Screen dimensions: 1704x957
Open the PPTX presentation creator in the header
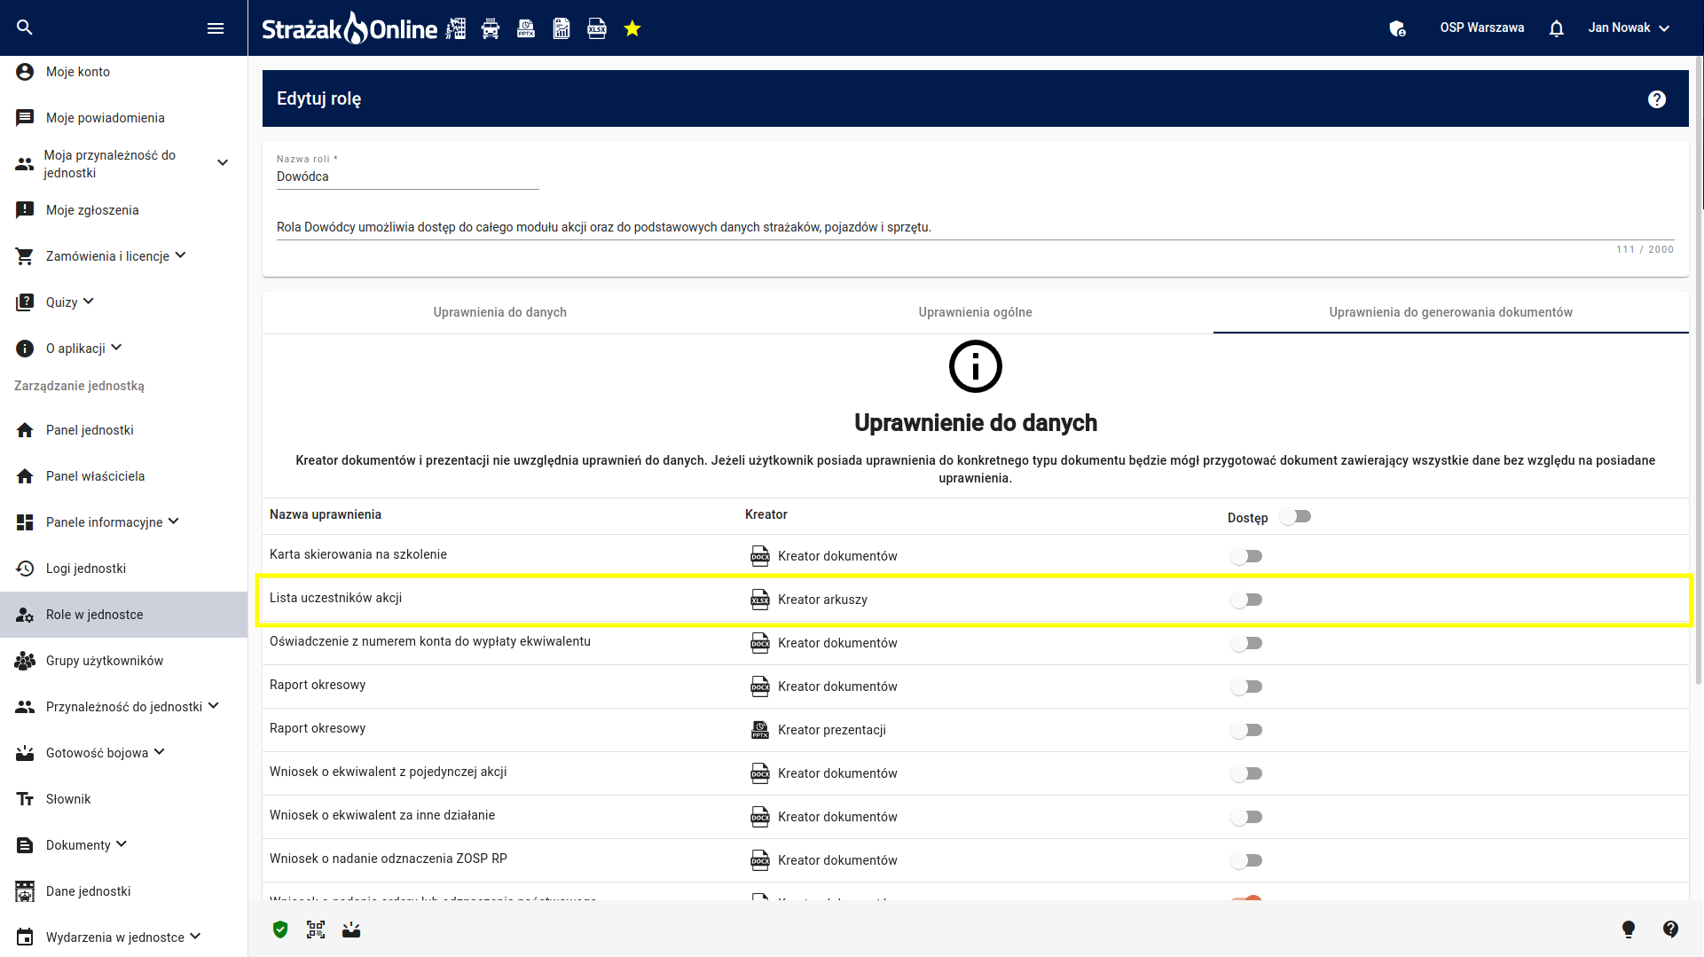pyautogui.click(x=526, y=28)
